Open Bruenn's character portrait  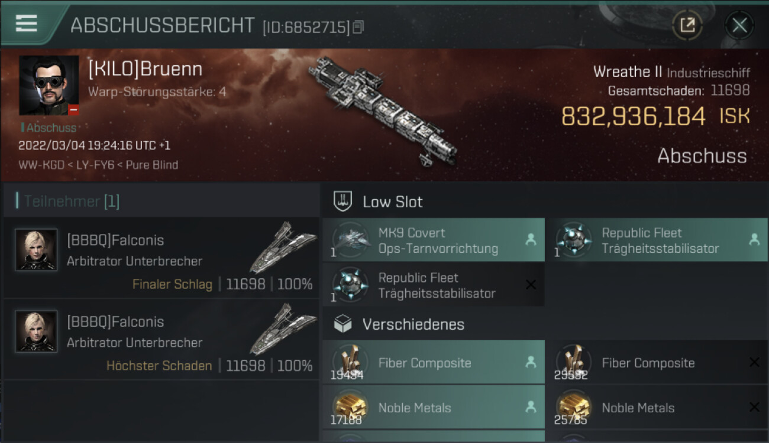(x=49, y=86)
